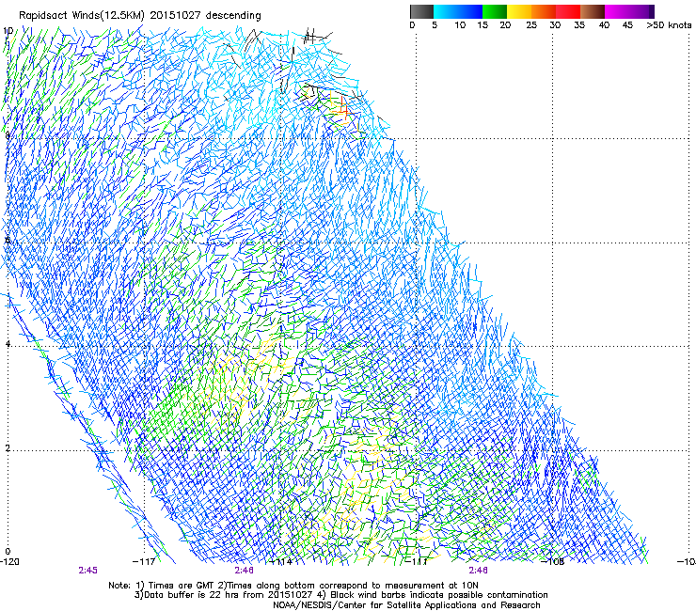Click the 'Rapidscat Winds(12.5KM) 20151027 descending' title
Viewport: 696px width, 611px height.
pyautogui.click(x=140, y=16)
